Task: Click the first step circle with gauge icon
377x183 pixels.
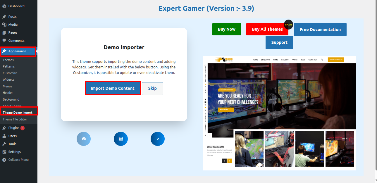Action: (x=84, y=139)
